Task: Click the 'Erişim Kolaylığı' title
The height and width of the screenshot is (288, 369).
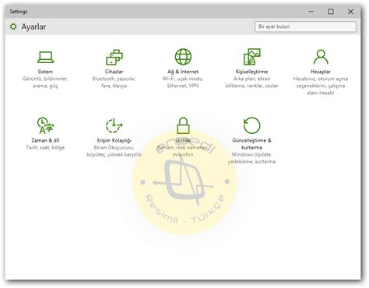Action: tap(114, 140)
